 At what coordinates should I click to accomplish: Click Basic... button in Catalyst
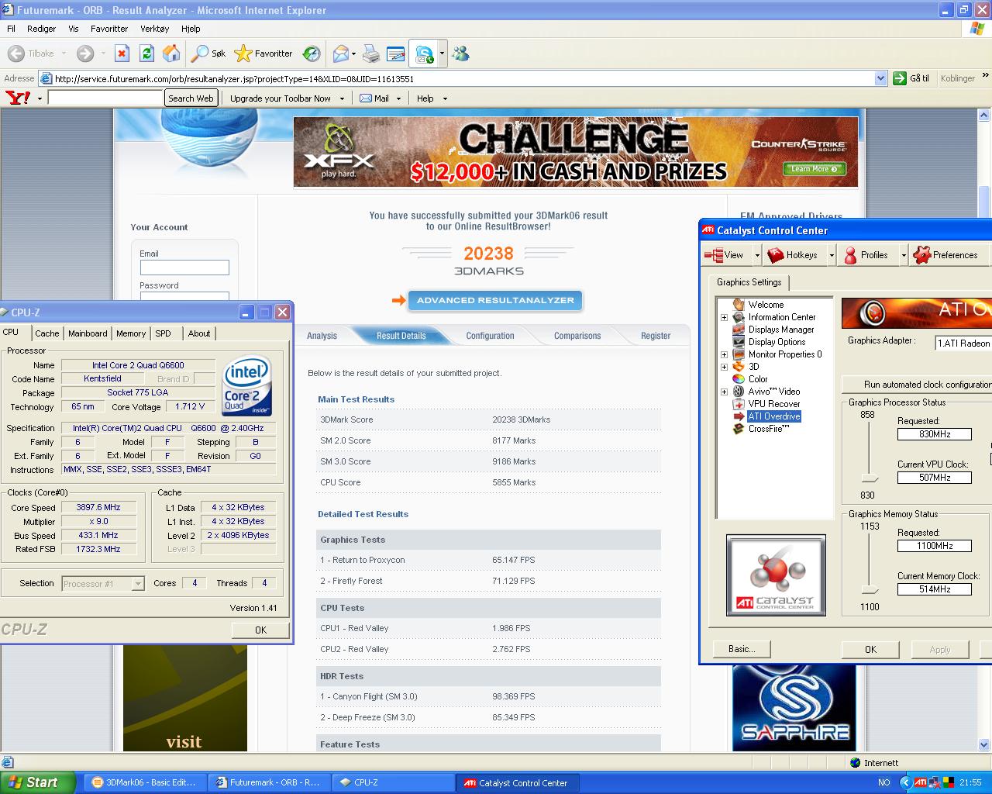click(742, 649)
